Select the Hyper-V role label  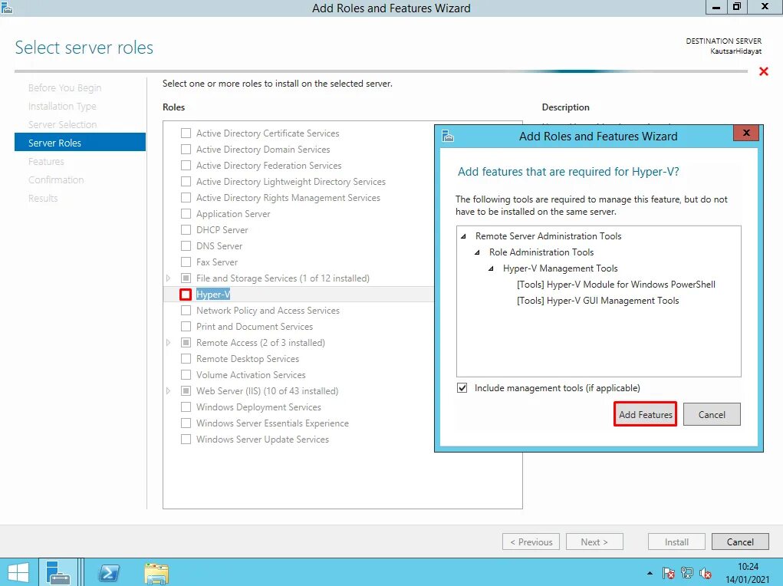point(213,295)
